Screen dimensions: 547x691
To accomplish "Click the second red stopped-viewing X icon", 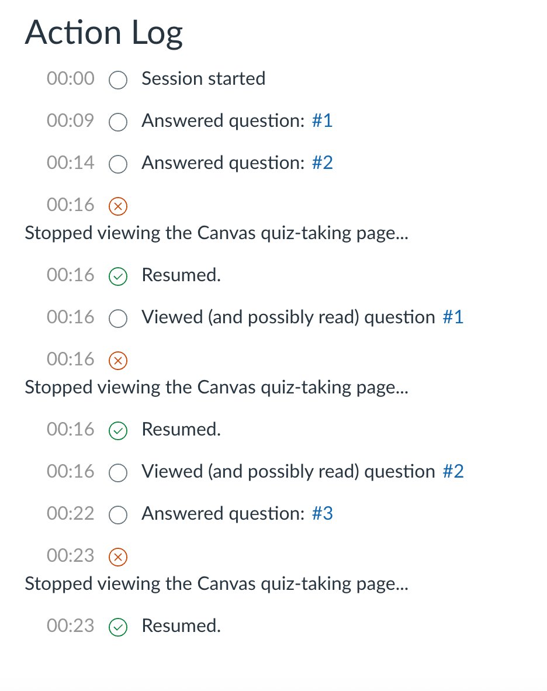I will (118, 361).
